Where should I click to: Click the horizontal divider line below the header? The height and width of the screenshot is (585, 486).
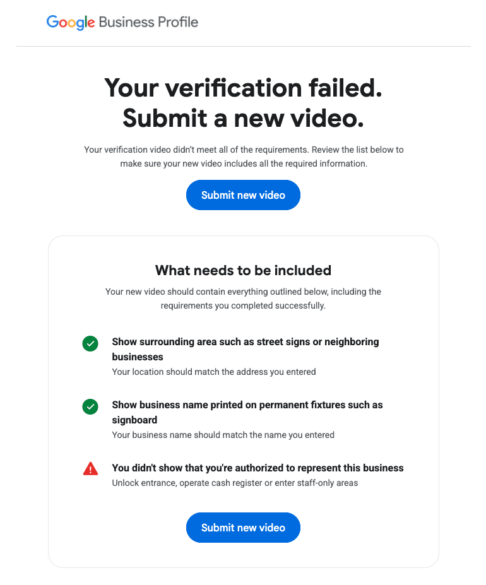click(243, 46)
